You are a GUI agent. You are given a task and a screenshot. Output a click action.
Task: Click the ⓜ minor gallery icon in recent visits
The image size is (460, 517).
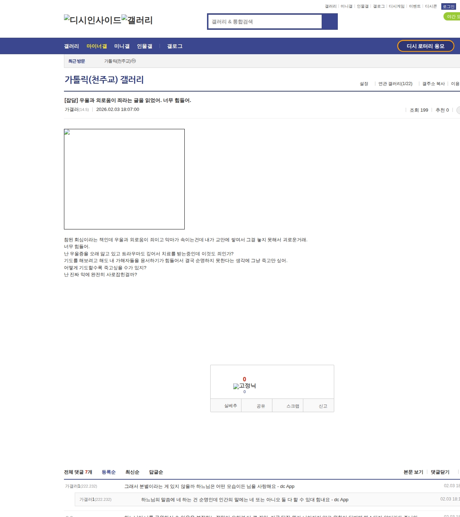pos(134,61)
